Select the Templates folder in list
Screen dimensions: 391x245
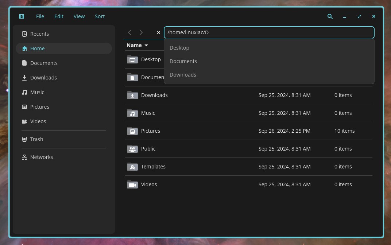point(248,167)
